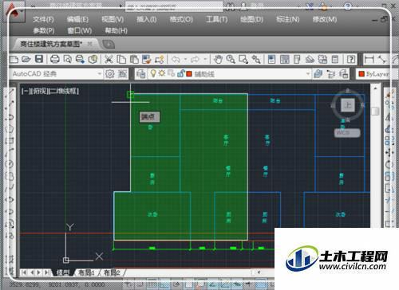Create a new drawing with the New icon
This screenshot has height=290, width=399.
pos(14,59)
